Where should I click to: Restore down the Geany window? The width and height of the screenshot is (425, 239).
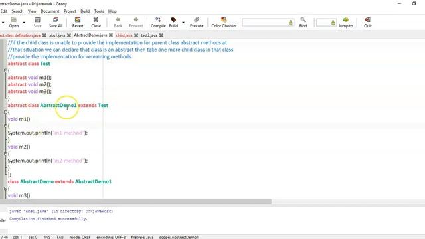[x=414, y=3]
